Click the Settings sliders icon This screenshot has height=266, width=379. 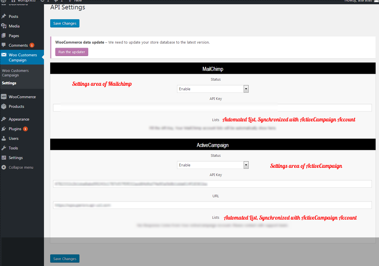tap(4, 158)
